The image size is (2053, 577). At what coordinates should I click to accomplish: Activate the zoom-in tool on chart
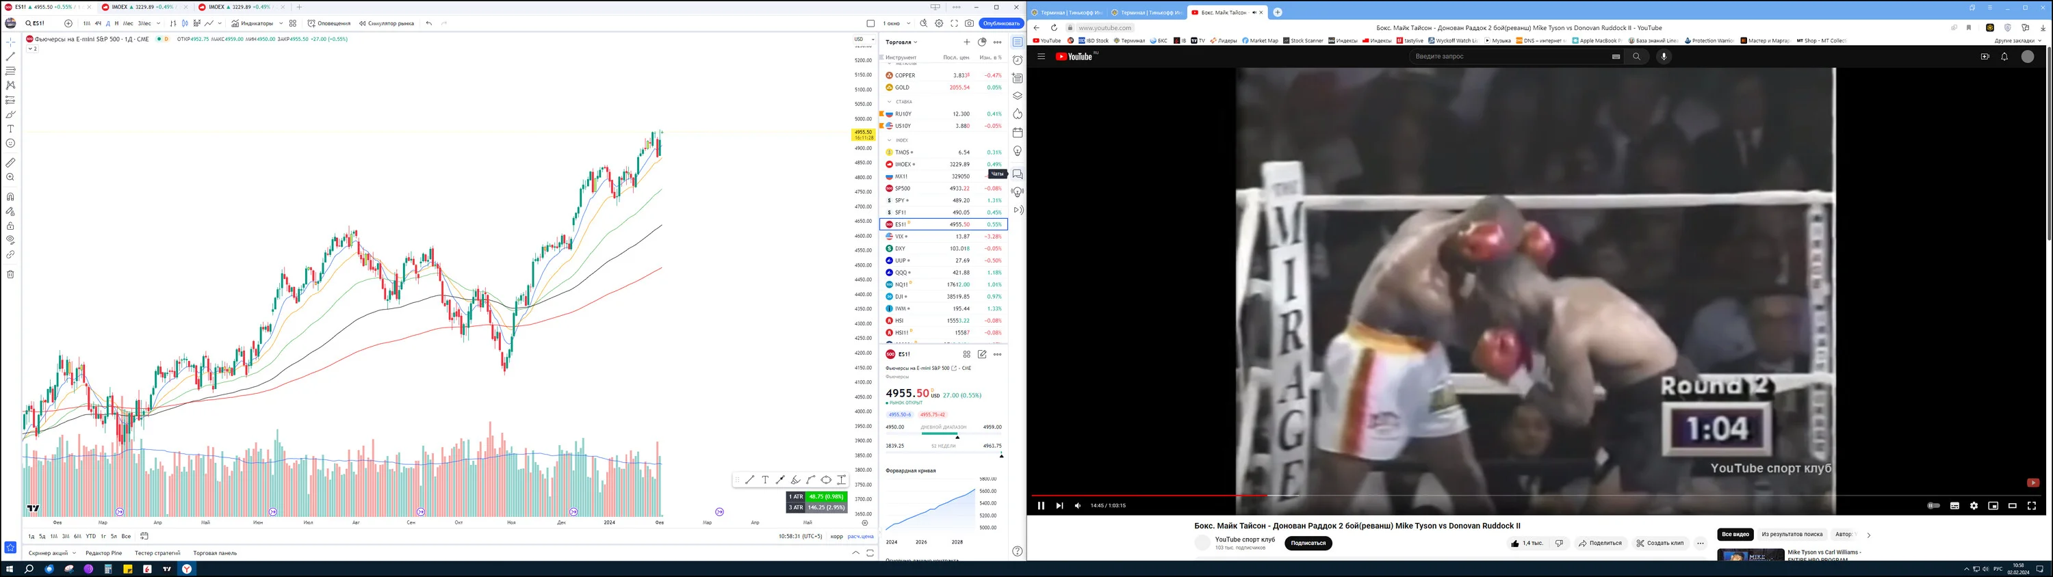click(x=10, y=178)
